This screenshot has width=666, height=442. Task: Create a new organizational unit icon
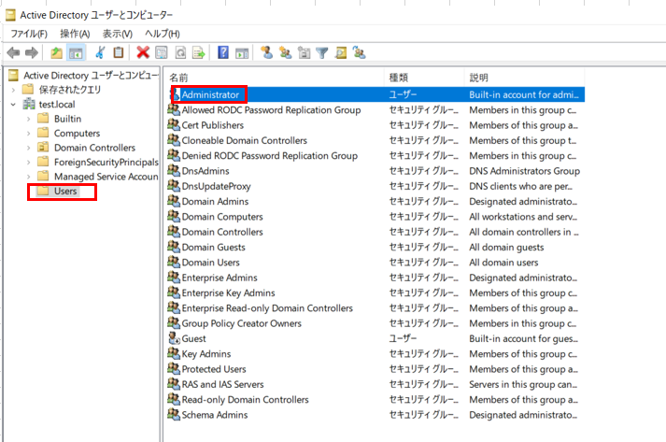click(304, 52)
